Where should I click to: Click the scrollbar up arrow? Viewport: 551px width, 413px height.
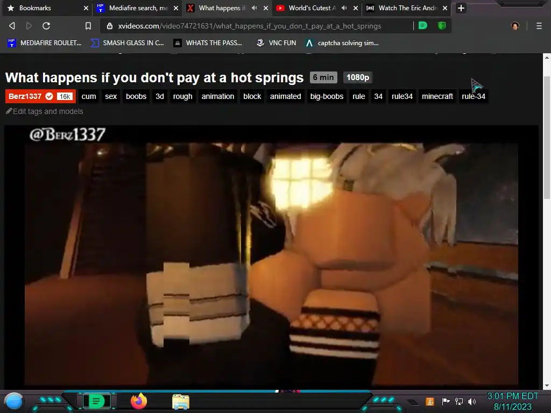(547, 57)
